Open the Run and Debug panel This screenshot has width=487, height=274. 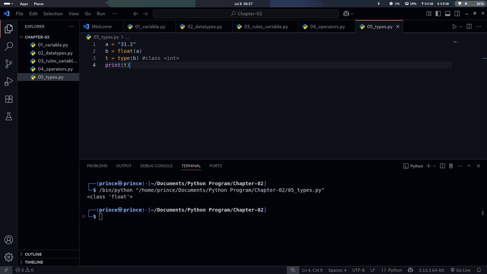(9, 82)
